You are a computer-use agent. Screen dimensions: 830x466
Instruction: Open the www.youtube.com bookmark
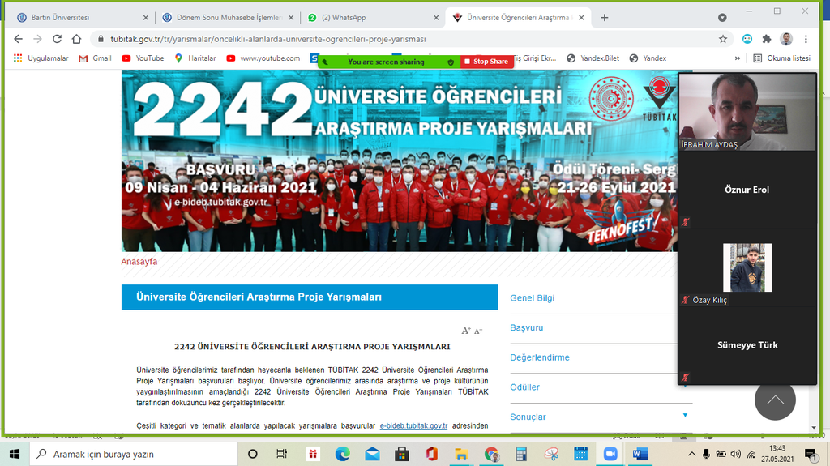coord(263,58)
